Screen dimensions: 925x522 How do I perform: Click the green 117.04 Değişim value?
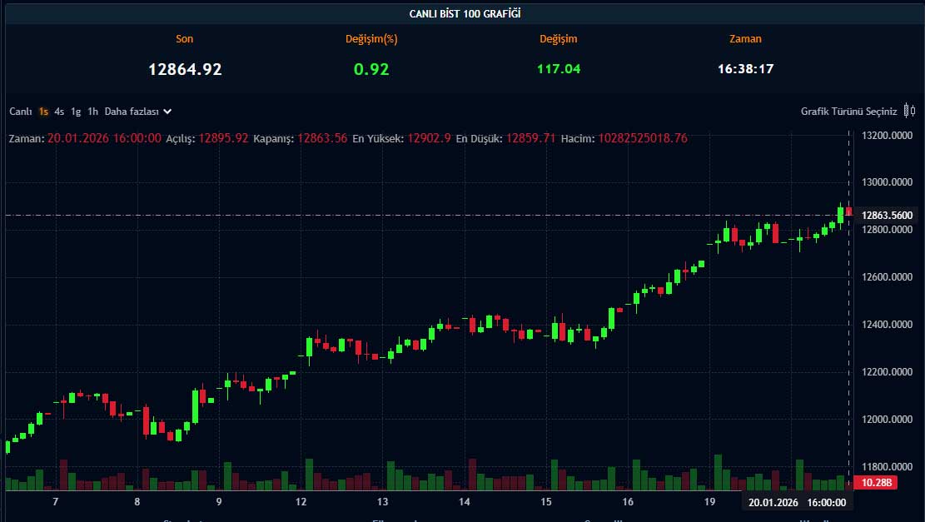[558, 69]
